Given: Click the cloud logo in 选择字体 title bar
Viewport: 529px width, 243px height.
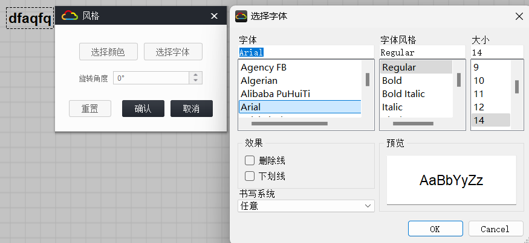Looking at the screenshot, I should coord(241,16).
